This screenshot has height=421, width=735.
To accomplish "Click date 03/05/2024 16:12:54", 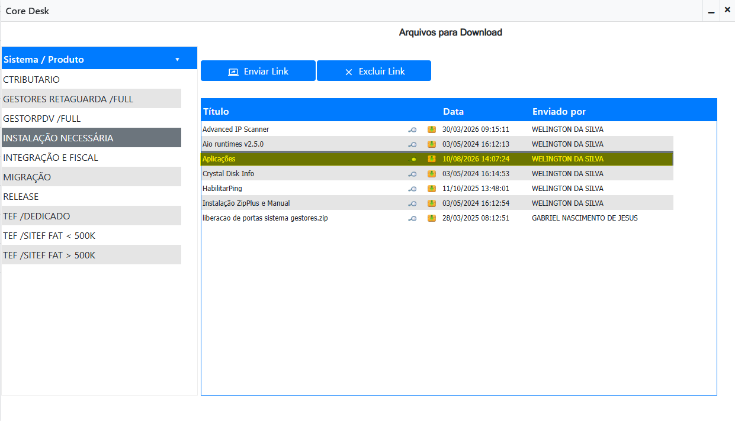I will (476, 203).
